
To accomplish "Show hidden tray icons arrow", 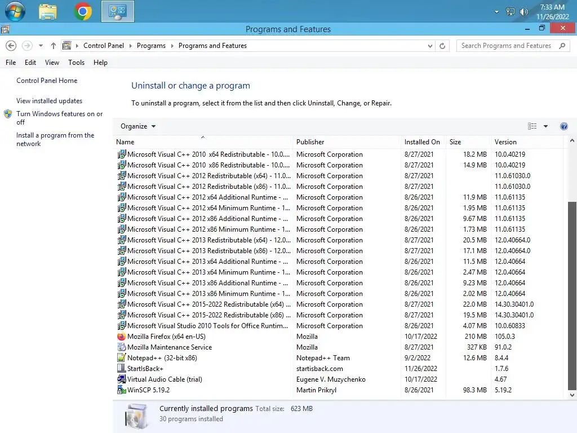I will tap(496, 12).
